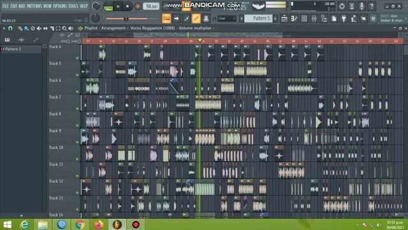The image size is (408, 230).
Task: Open the Line snap dropdown
Action: [x=226, y=19]
